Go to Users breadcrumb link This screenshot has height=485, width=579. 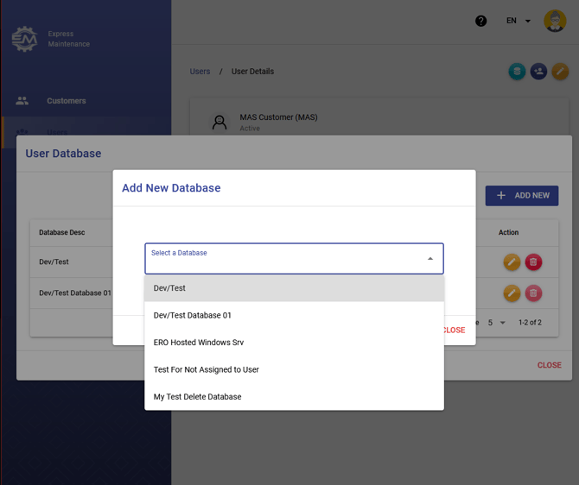coord(200,72)
